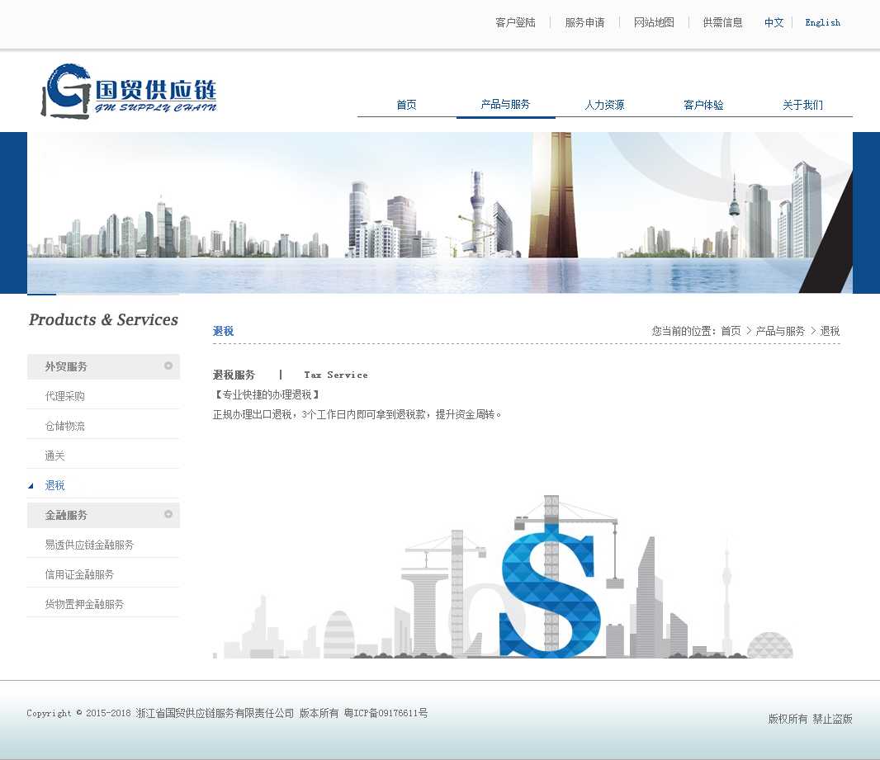Viewport: 880px width, 760px height.
Task: Click 首页 in the breadcrumb trail
Action: click(731, 331)
